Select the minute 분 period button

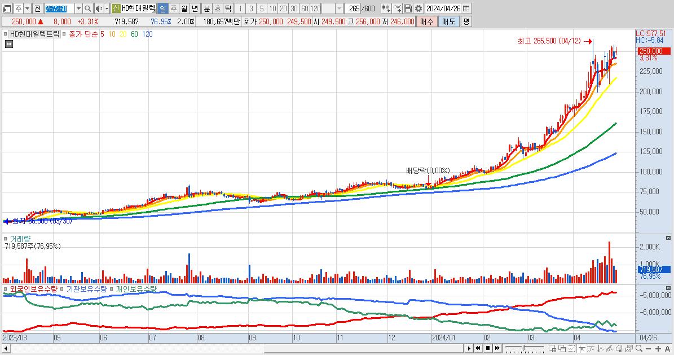pyautogui.click(x=207, y=8)
